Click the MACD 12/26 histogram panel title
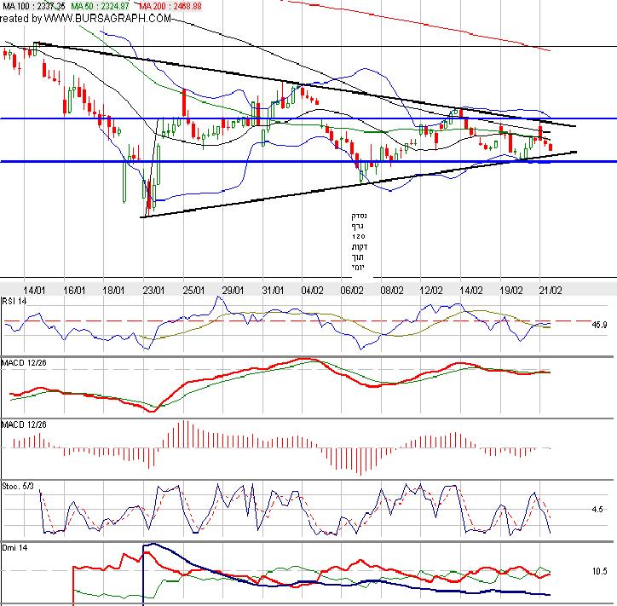617x606 pixels. pos(24,424)
